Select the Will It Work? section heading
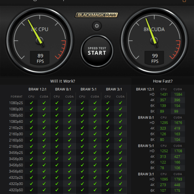 click(x=63, y=81)
